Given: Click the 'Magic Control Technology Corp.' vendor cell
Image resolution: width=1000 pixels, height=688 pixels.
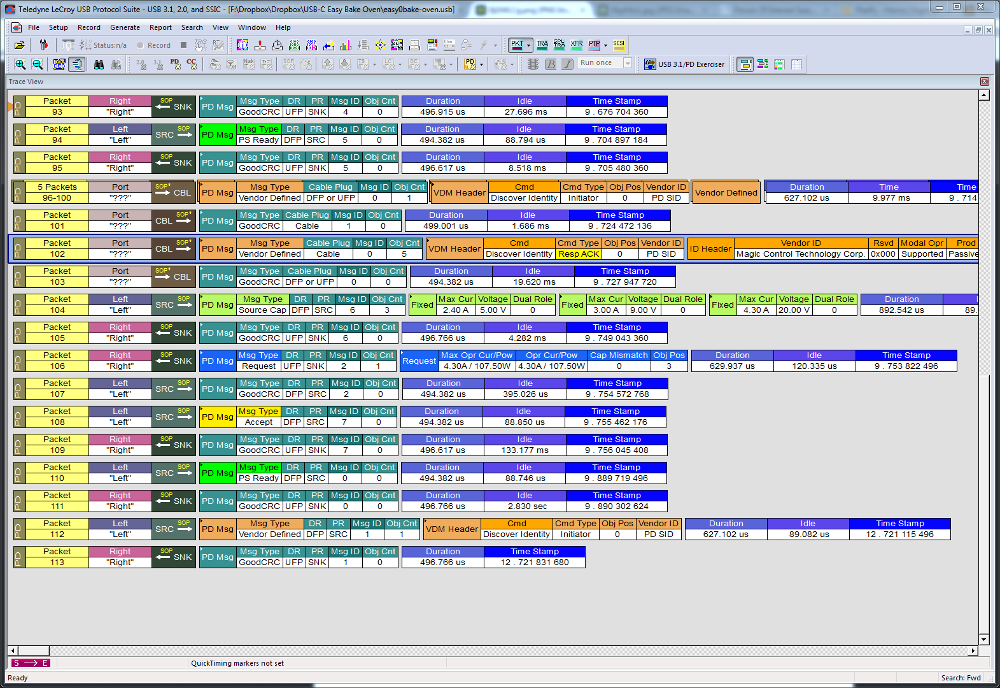Looking at the screenshot, I should click(x=801, y=254).
